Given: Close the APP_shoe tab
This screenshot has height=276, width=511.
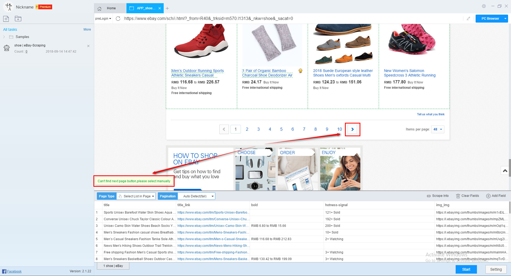Looking at the screenshot, I should coord(160,8).
